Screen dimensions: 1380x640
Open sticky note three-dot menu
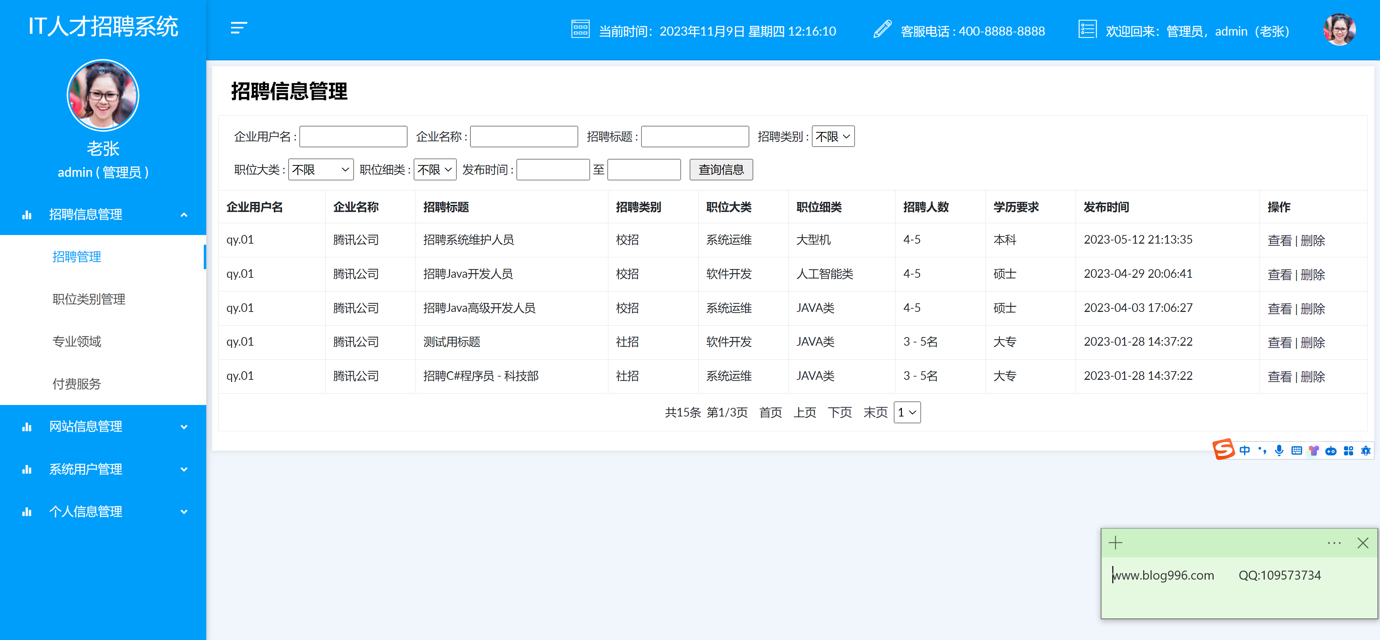point(1334,543)
